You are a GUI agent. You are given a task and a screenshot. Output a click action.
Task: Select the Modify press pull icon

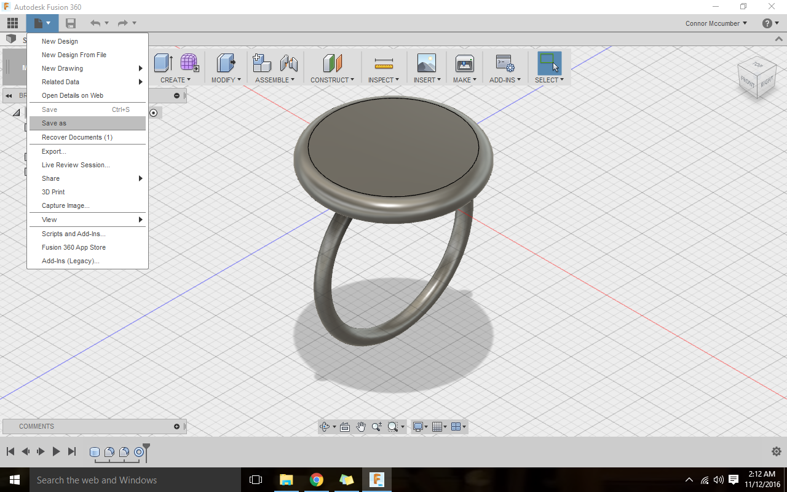(226, 63)
